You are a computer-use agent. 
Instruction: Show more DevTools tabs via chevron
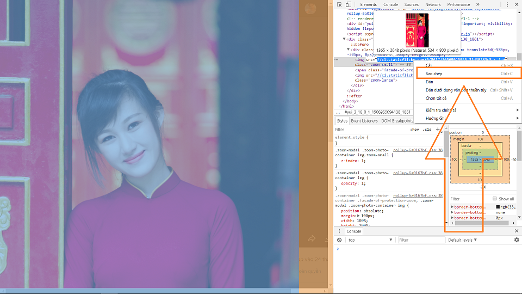click(x=477, y=4)
